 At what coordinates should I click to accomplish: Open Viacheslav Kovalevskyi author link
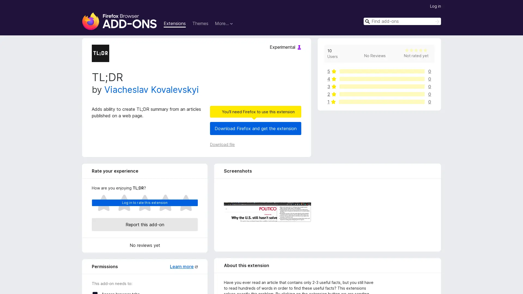[x=151, y=90]
